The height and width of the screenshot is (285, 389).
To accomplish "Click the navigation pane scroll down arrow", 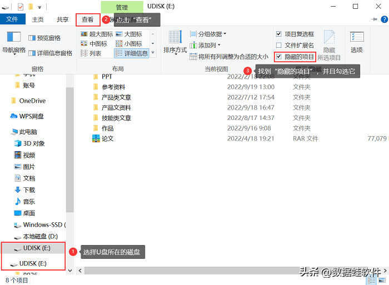I will pyautogui.click(x=70, y=271).
